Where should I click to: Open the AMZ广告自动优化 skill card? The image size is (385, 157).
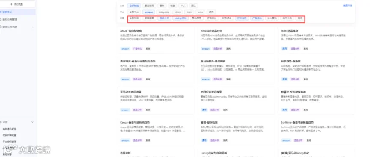[156, 39]
